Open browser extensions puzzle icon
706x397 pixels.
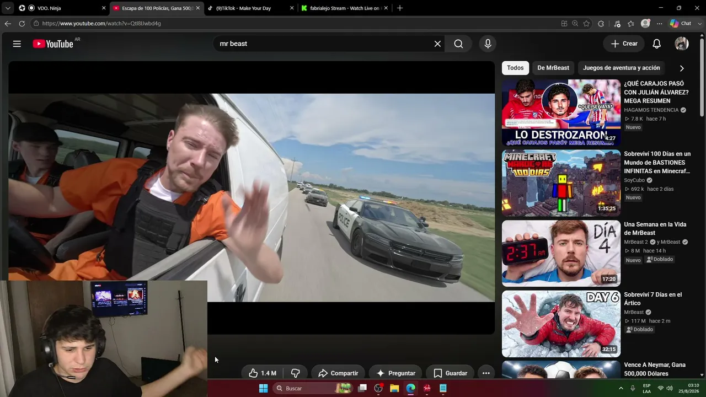pos(601,24)
